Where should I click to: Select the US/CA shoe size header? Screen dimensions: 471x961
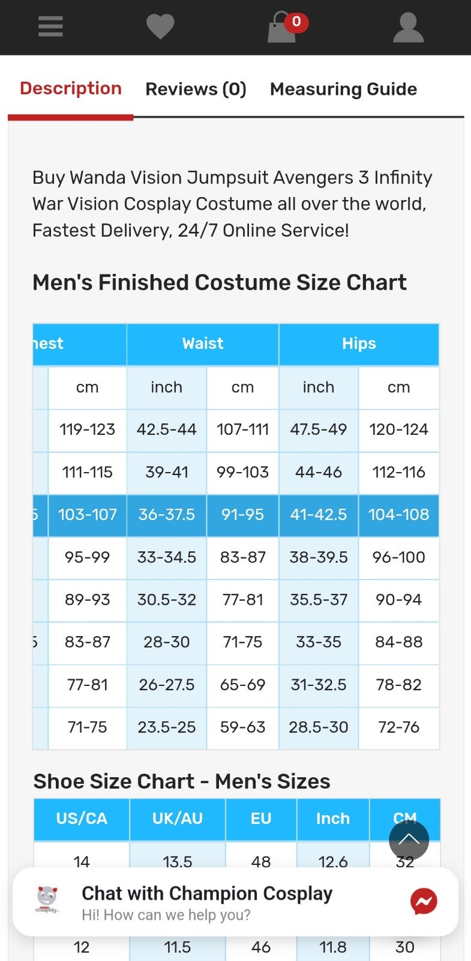pyautogui.click(x=82, y=819)
